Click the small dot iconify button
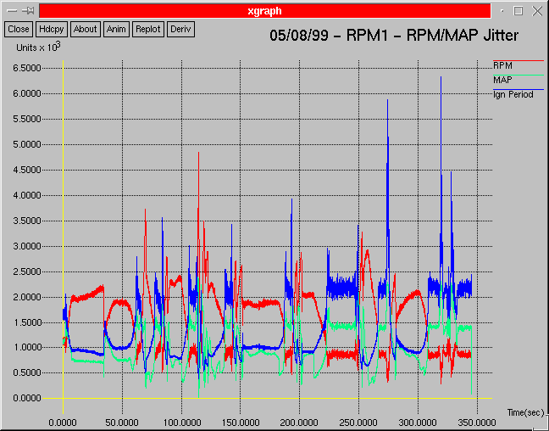 [x=502, y=11]
